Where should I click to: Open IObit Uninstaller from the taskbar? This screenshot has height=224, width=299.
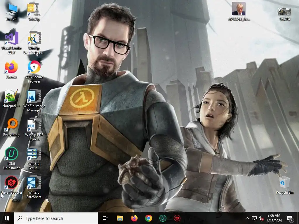(163, 218)
